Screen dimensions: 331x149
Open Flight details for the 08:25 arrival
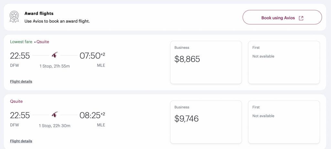pyautogui.click(x=21, y=141)
